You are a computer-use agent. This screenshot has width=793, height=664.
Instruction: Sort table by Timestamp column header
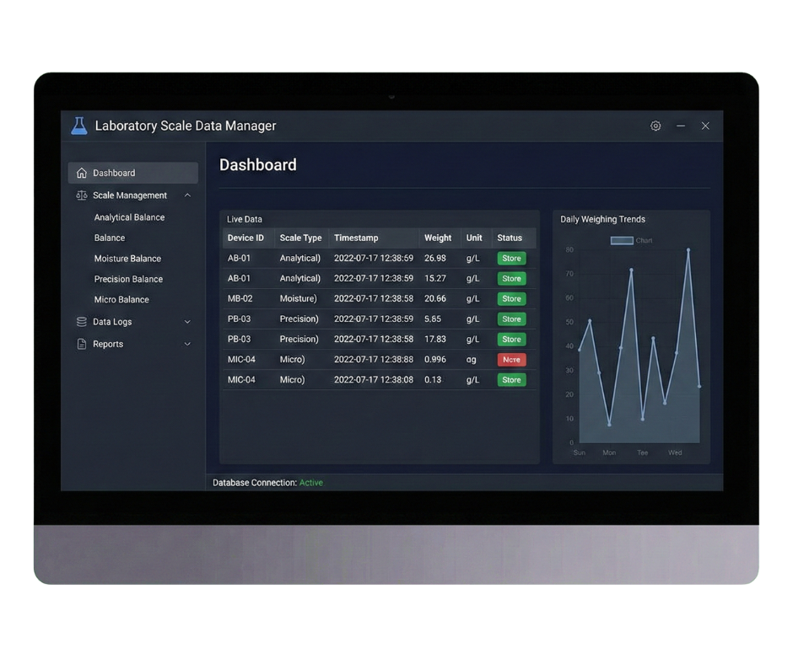[x=356, y=238]
